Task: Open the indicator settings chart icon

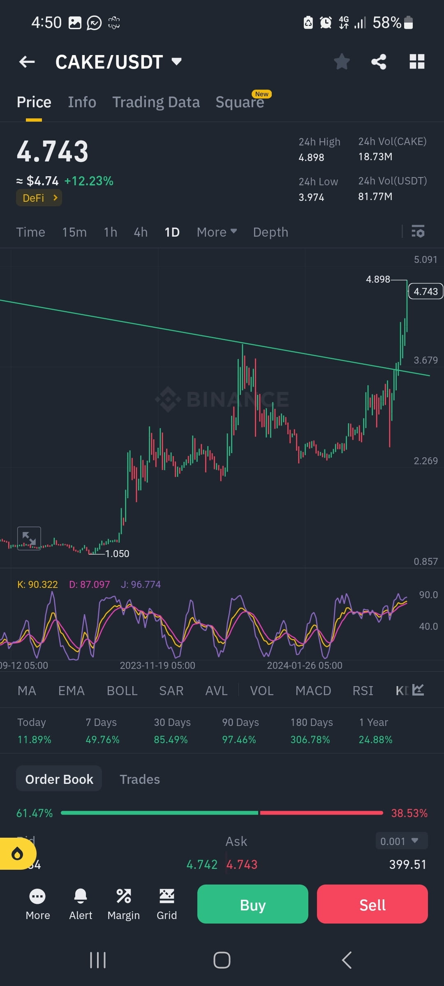Action: click(x=418, y=690)
